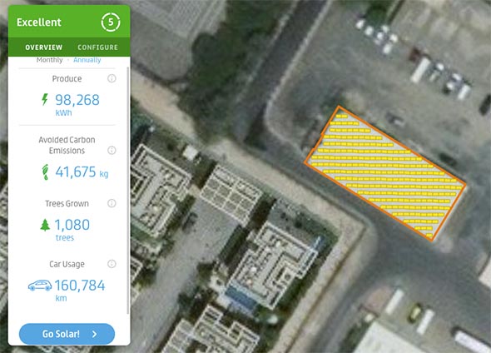The height and width of the screenshot is (353, 491).
Task: Click the 160,784 km car usage value
Action: tap(80, 290)
